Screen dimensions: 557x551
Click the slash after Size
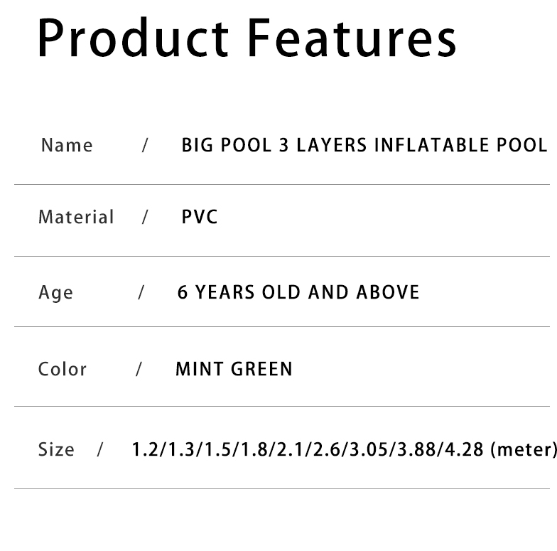coord(99,449)
